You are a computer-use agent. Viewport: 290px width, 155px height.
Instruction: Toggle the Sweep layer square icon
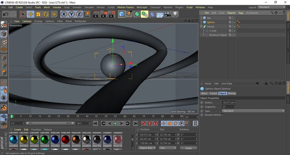(230, 26)
